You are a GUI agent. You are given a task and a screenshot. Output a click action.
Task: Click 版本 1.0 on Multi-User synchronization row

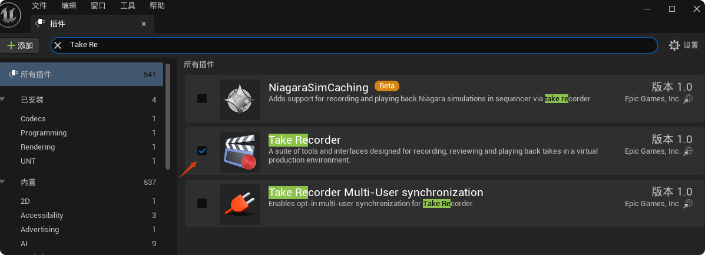pyautogui.click(x=672, y=192)
